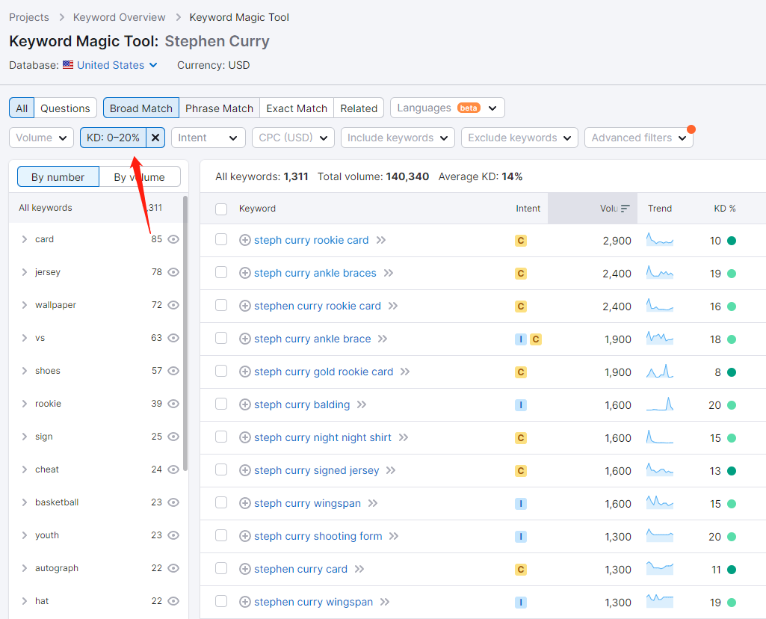Viewport: 766px width, 619px height.
Task: Go to Keyword Overview in breadcrumb
Action: (x=119, y=17)
